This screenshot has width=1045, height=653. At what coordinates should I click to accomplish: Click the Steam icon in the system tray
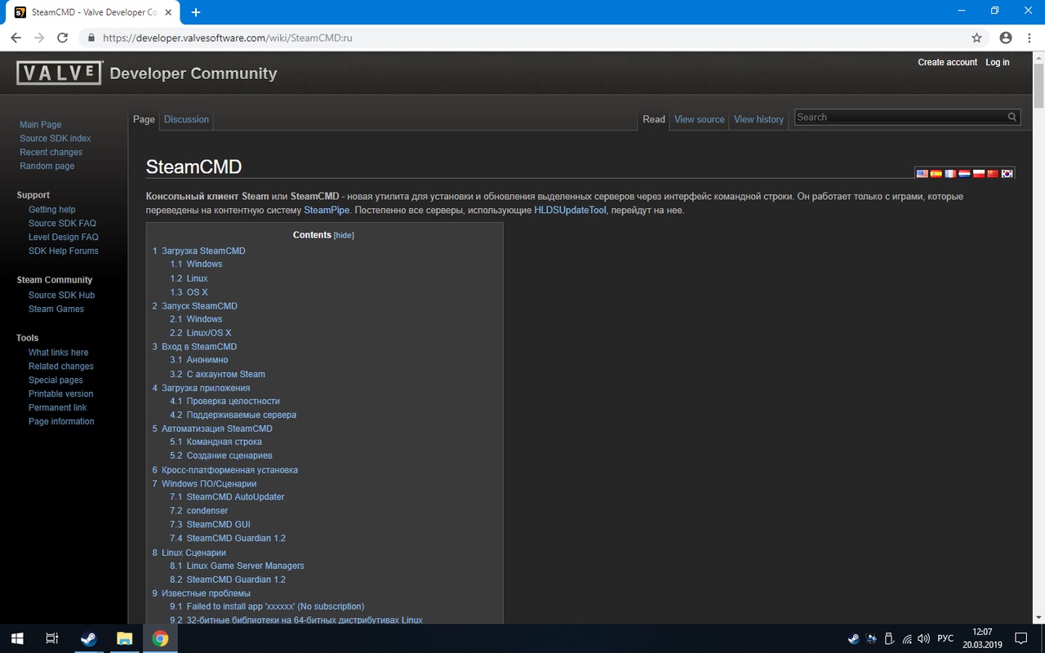point(854,638)
